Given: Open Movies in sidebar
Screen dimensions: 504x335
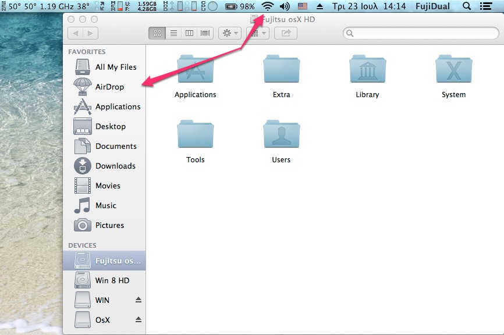Looking at the screenshot, I should 97,186.
